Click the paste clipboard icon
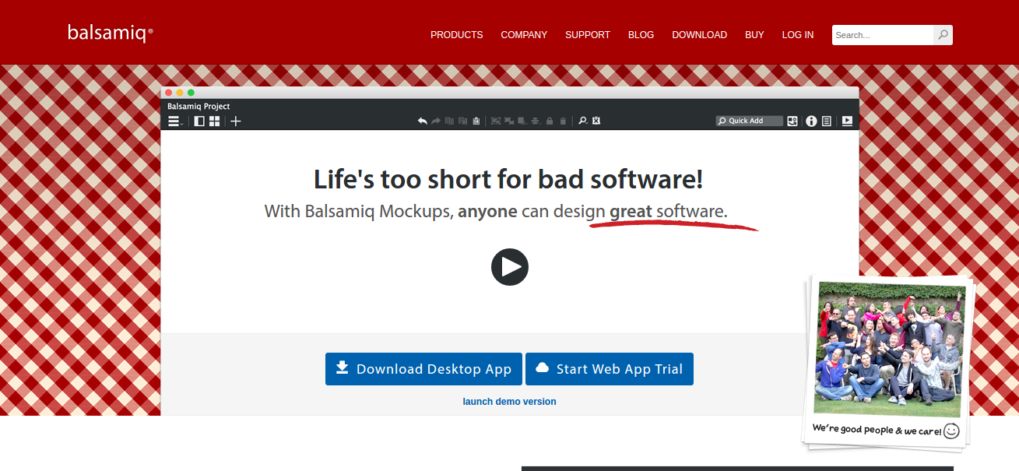Screen dimensions: 1019x471 coord(476,121)
